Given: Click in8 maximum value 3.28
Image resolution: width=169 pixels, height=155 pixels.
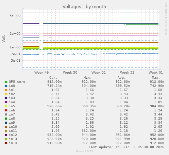Looking at the screenshot, I should [158, 119].
